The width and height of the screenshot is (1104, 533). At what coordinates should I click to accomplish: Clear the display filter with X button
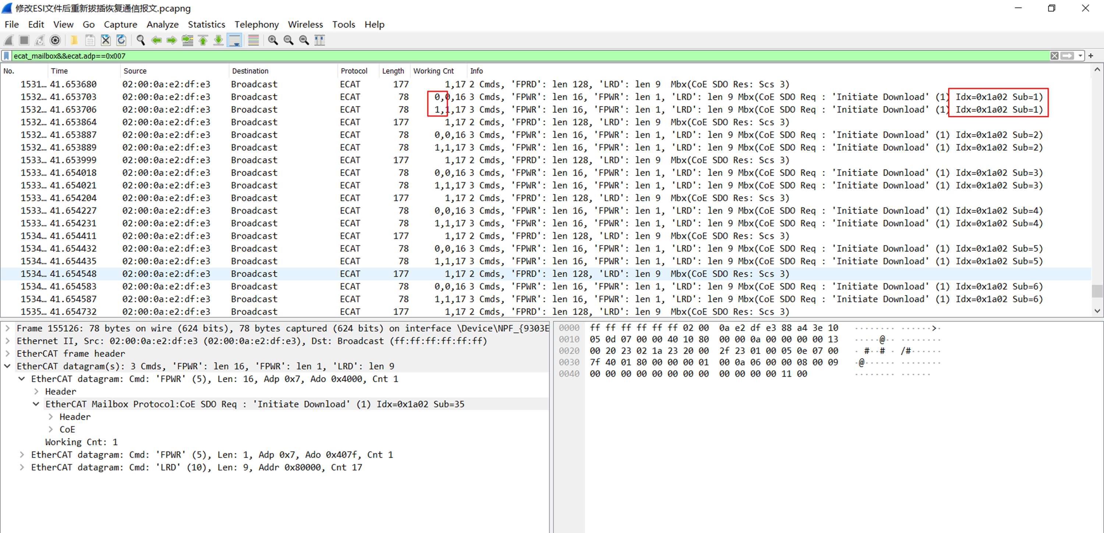pyautogui.click(x=1054, y=56)
